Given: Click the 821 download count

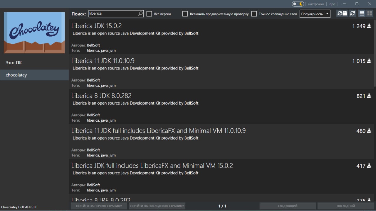Looking at the screenshot, I should pos(361,96).
